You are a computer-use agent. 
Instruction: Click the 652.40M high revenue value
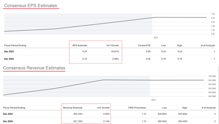183,121
